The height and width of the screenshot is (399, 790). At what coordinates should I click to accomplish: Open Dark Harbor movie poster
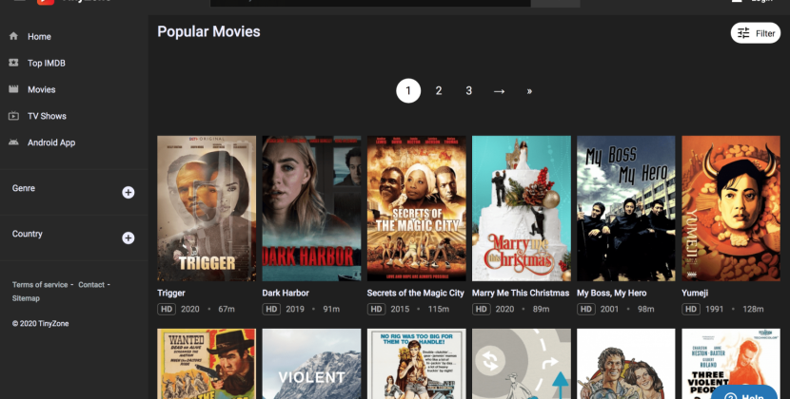[x=311, y=208]
